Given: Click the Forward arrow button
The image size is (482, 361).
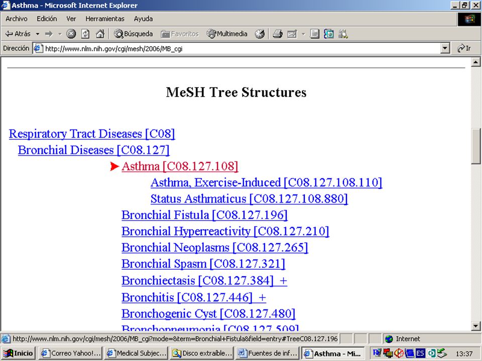Looking at the screenshot, I should (49, 34).
